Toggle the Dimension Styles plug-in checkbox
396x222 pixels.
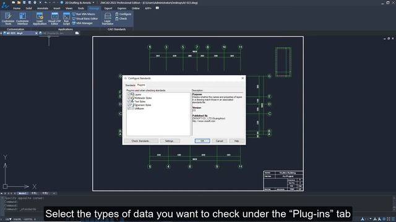click(x=129, y=105)
